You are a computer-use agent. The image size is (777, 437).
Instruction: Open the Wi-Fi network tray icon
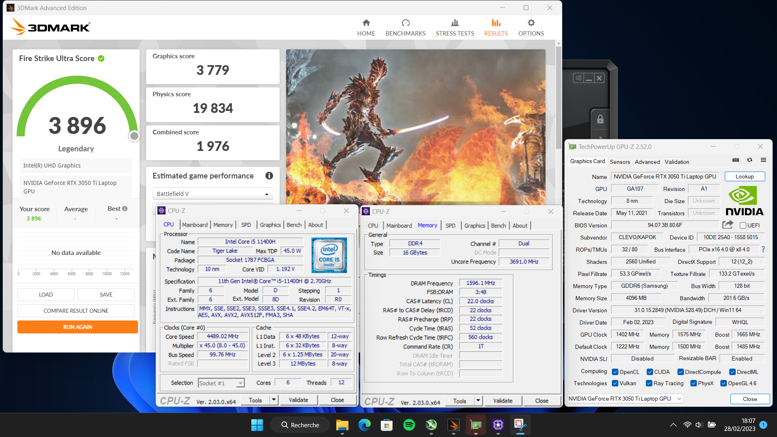[x=687, y=425]
